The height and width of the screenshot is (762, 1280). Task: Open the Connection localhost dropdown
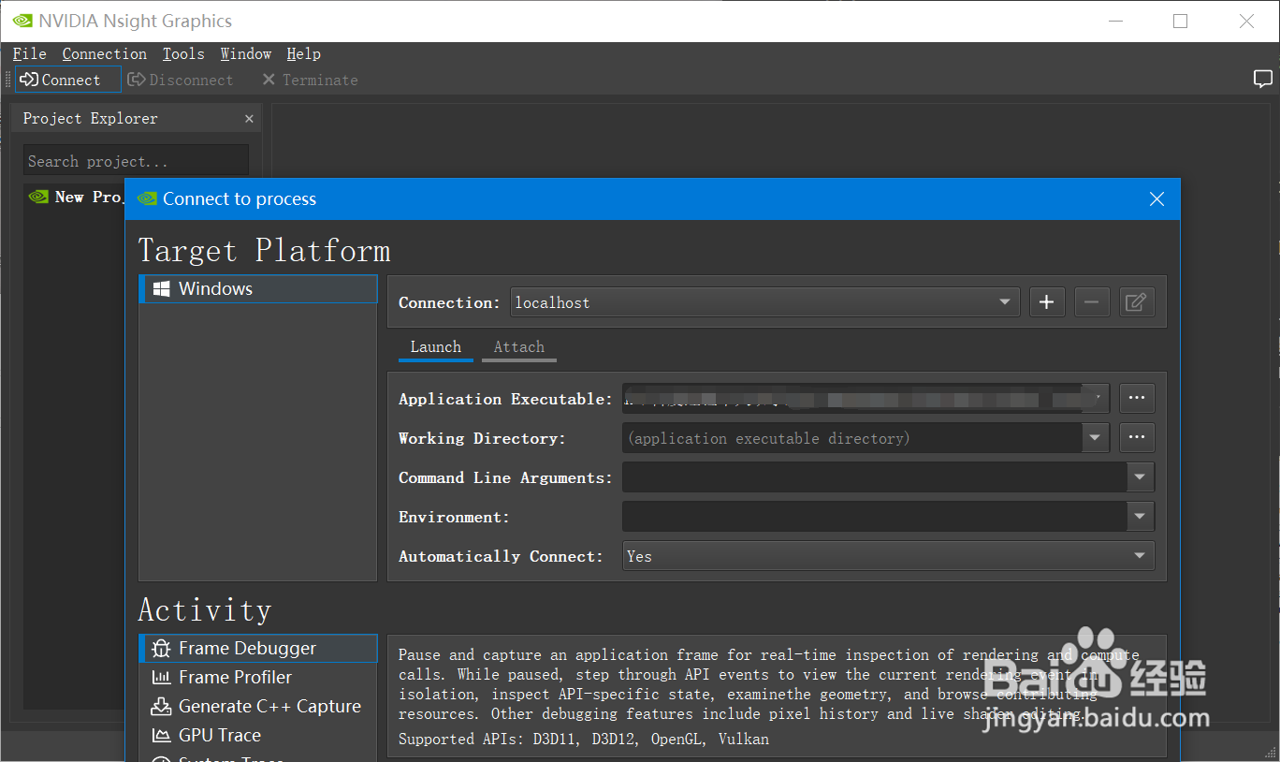tap(765, 302)
